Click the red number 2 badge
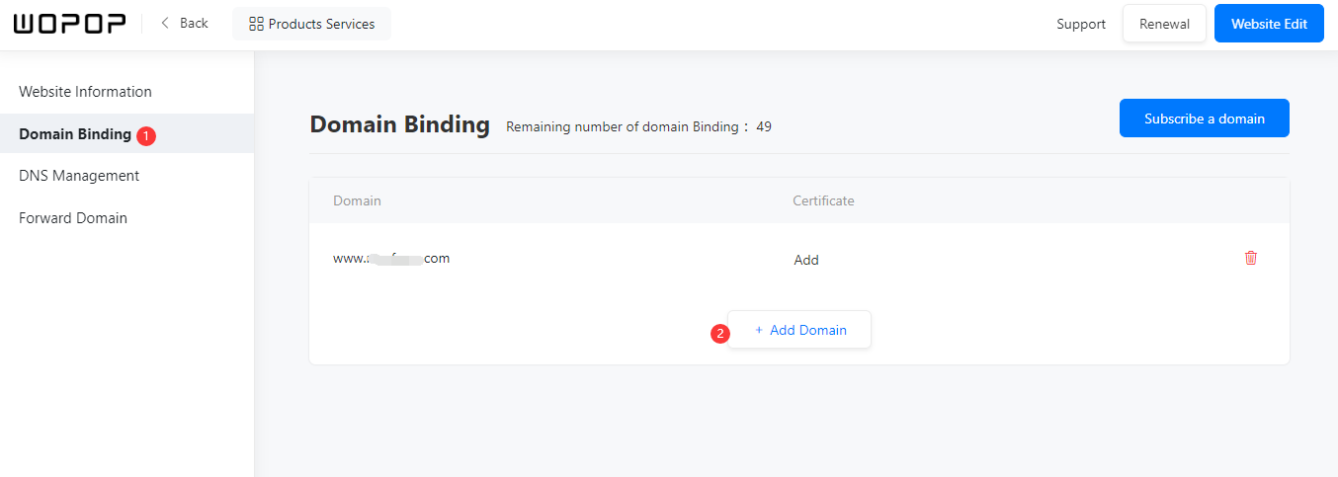 (720, 334)
